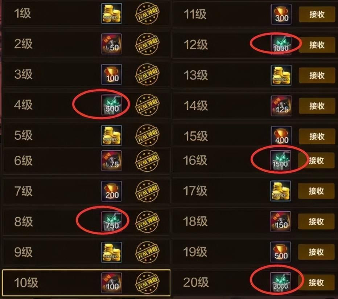Click the 400 trophy icon at 15级
This screenshot has height=299, width=338.
tap(281, 136)
